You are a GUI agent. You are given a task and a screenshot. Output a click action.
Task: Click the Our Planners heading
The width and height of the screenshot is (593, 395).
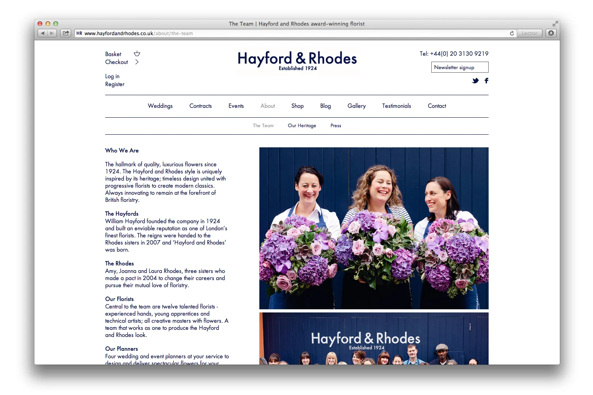(x=121, y=349)
